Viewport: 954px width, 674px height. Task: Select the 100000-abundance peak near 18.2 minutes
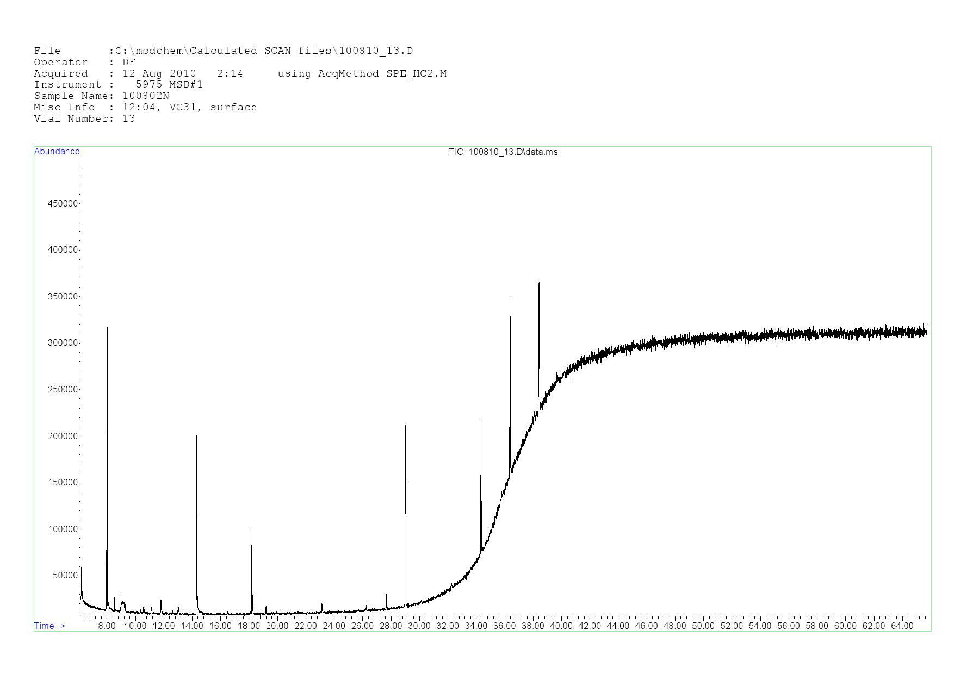point(252,530)
